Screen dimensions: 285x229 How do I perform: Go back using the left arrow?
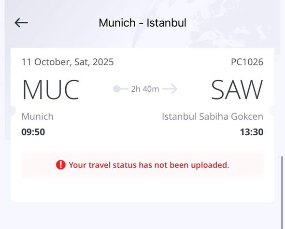(x=21, y=23)
